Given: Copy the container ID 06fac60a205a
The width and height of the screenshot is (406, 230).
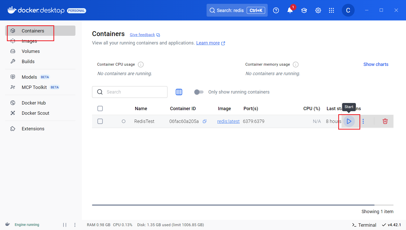Looking at the screenshot, I should (205, 121).
